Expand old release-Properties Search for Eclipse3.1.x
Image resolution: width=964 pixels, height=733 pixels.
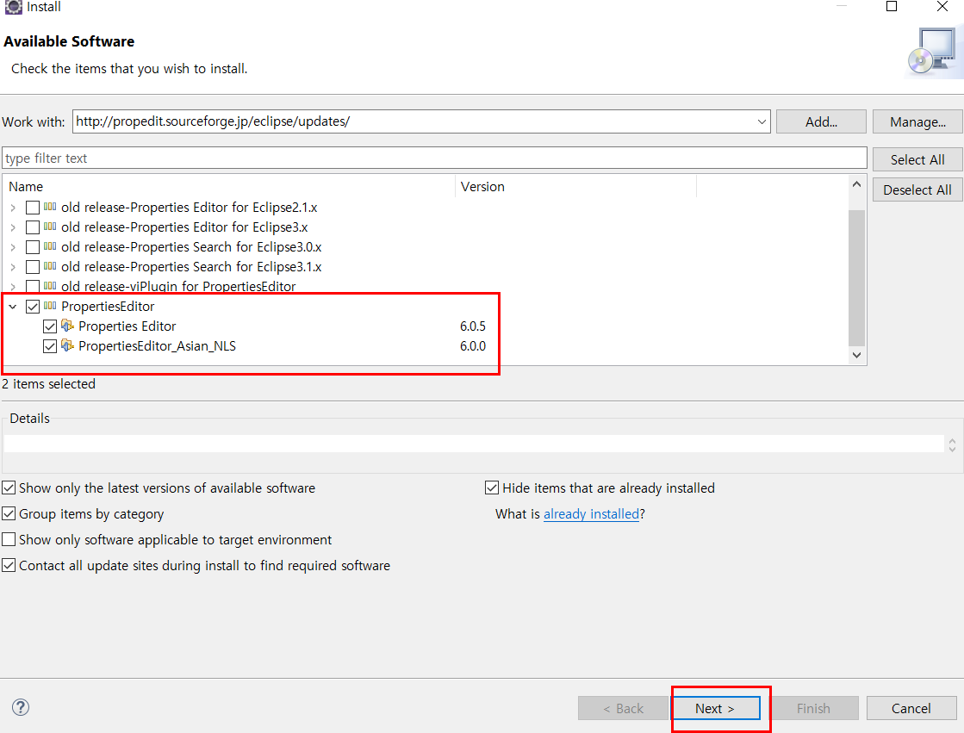(13, 267)
